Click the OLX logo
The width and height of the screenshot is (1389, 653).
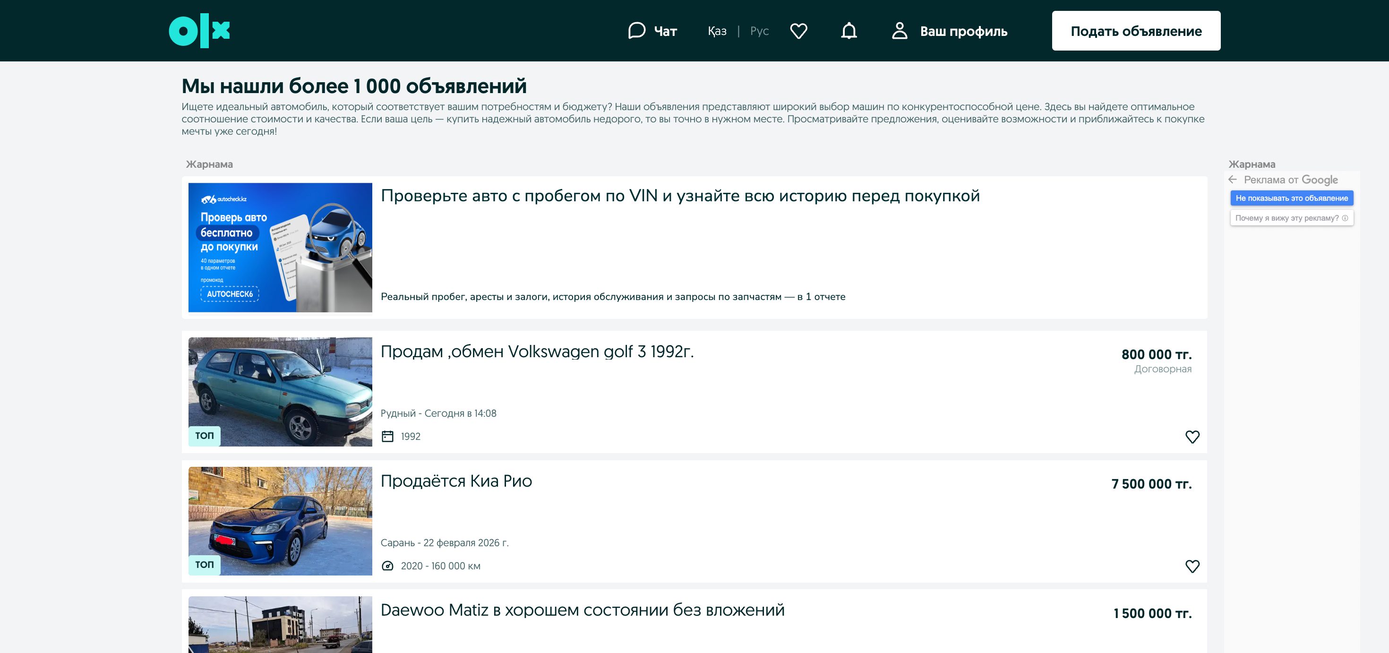click(199, 31)
